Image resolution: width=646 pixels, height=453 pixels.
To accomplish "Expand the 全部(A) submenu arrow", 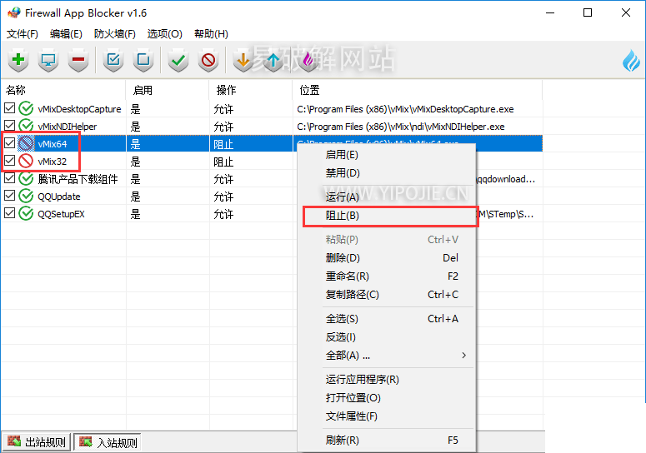I will click(464, 355).
